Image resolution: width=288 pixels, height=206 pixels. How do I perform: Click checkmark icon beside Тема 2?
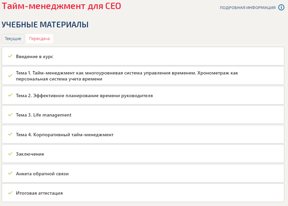tap(10, 95)
